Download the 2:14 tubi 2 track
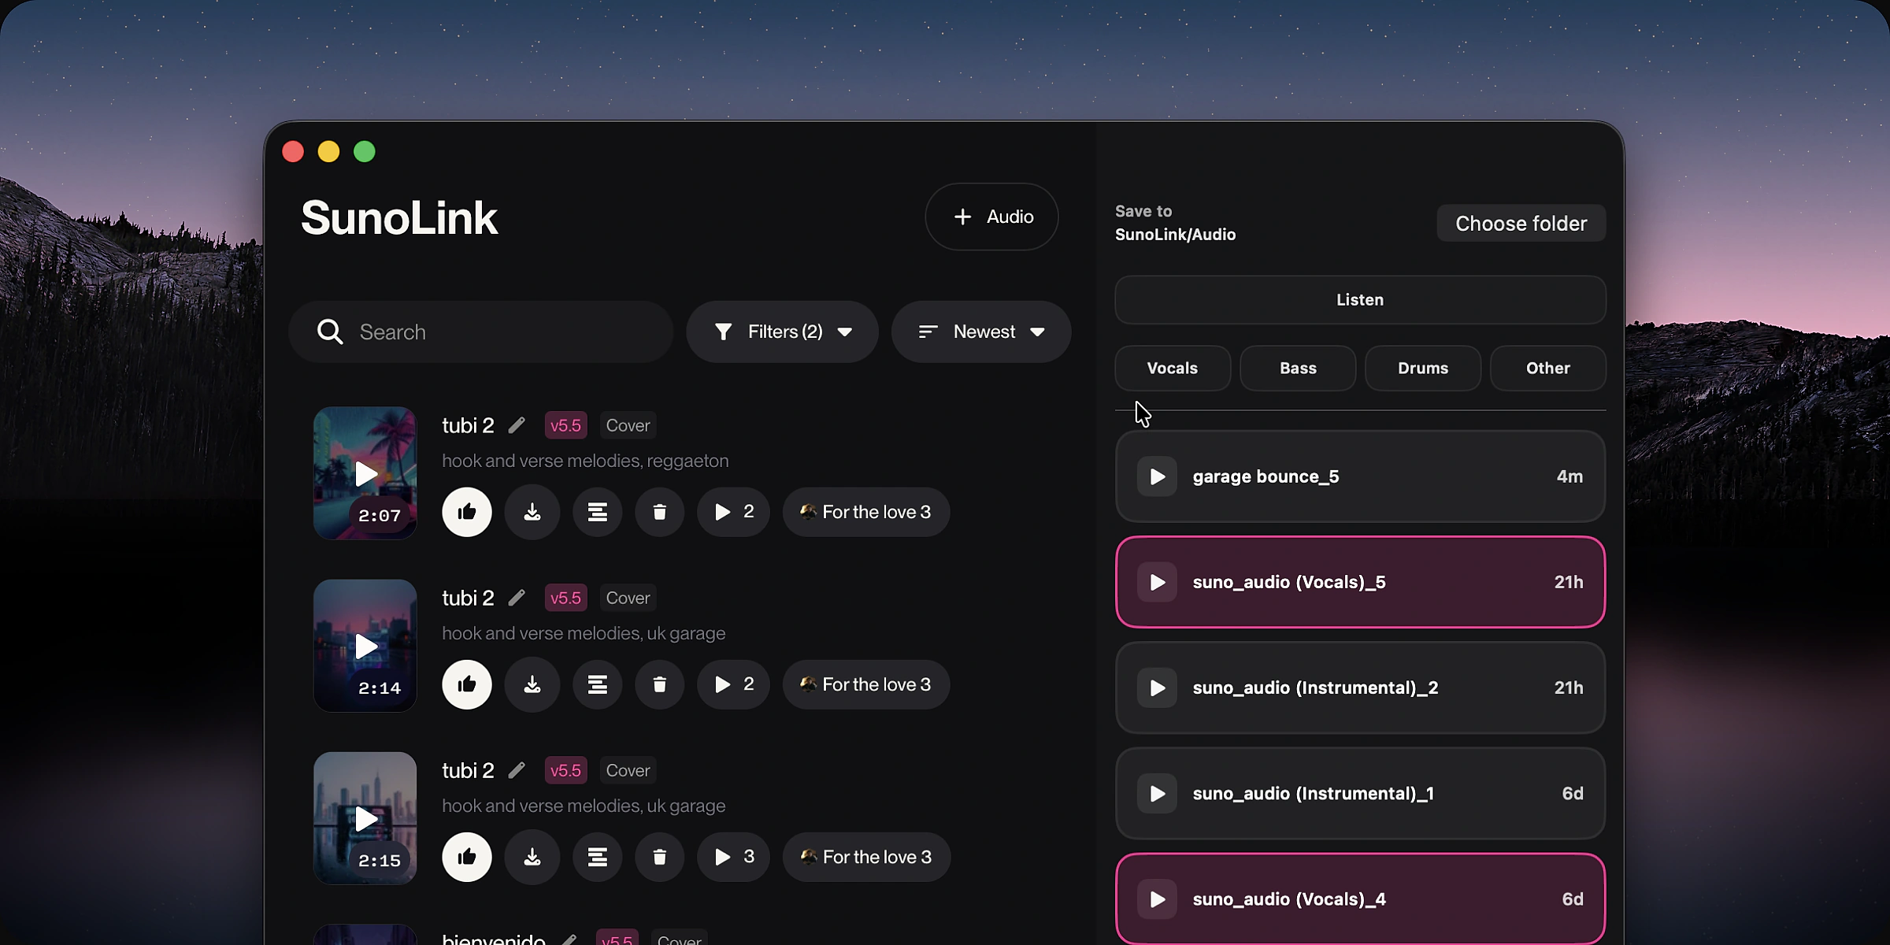The width and height of the screenshot is (1890, 945). pyautogui.click(x=532, y=684)
